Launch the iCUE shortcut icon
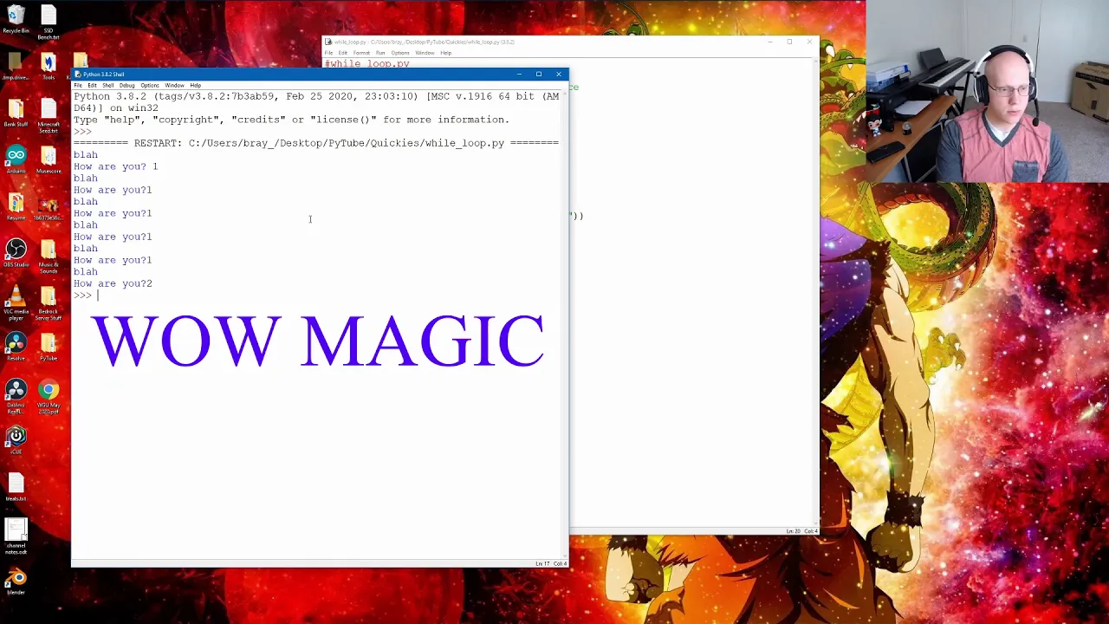 point(16,439)
